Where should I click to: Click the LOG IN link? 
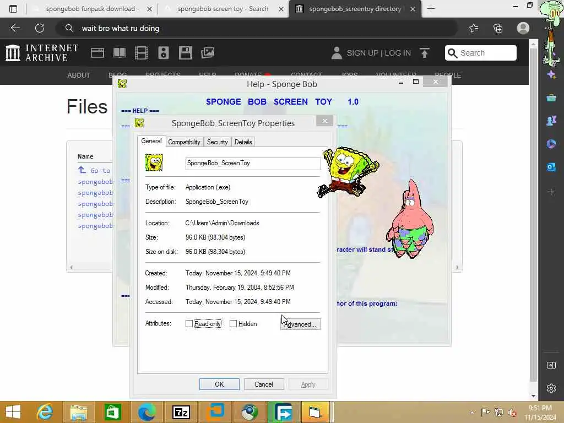pyautogui.click(x=398, y=53)
